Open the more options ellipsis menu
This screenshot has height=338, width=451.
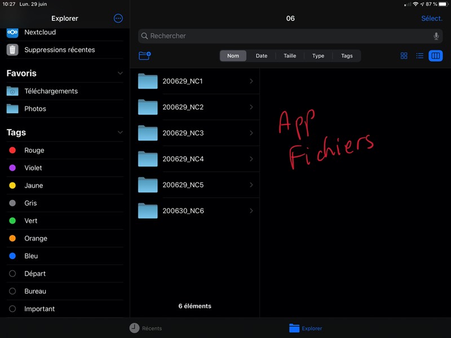(x=118, y=18)
